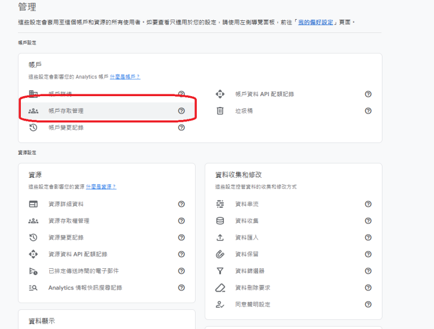Open help for 資源資料 API 配額記錄
Viewport: 434px width, 329px height.
coord(181,254)
